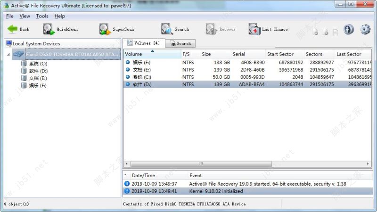This screenshot has height=212, width=377.
Task: Click horizontal scrollbar thumb of volume list
Action: (x=201, y=163)
